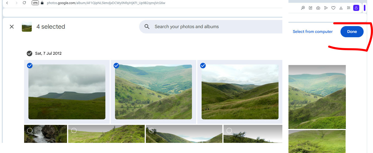Open the flat-topped mountain under grey clouds photo

click(x=67, y=92)
